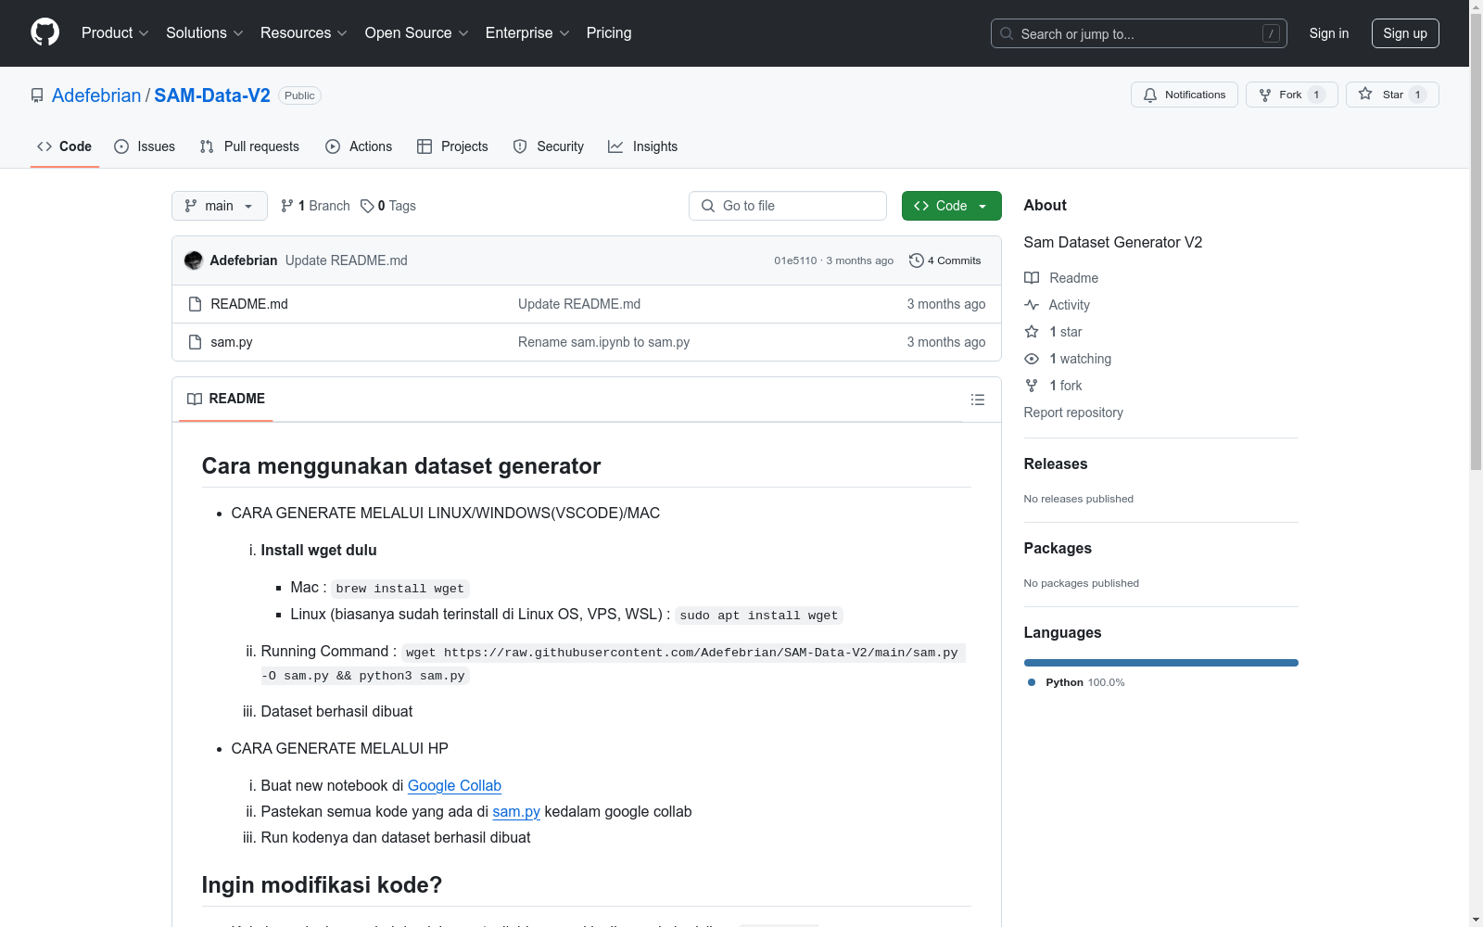Screen dimensions: 1483x927
Task: Click the Security shield icon
Action: (520, 146)
